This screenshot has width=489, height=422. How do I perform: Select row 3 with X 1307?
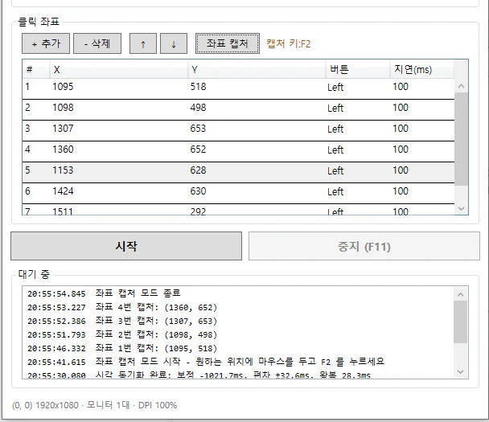coord(239,130)
